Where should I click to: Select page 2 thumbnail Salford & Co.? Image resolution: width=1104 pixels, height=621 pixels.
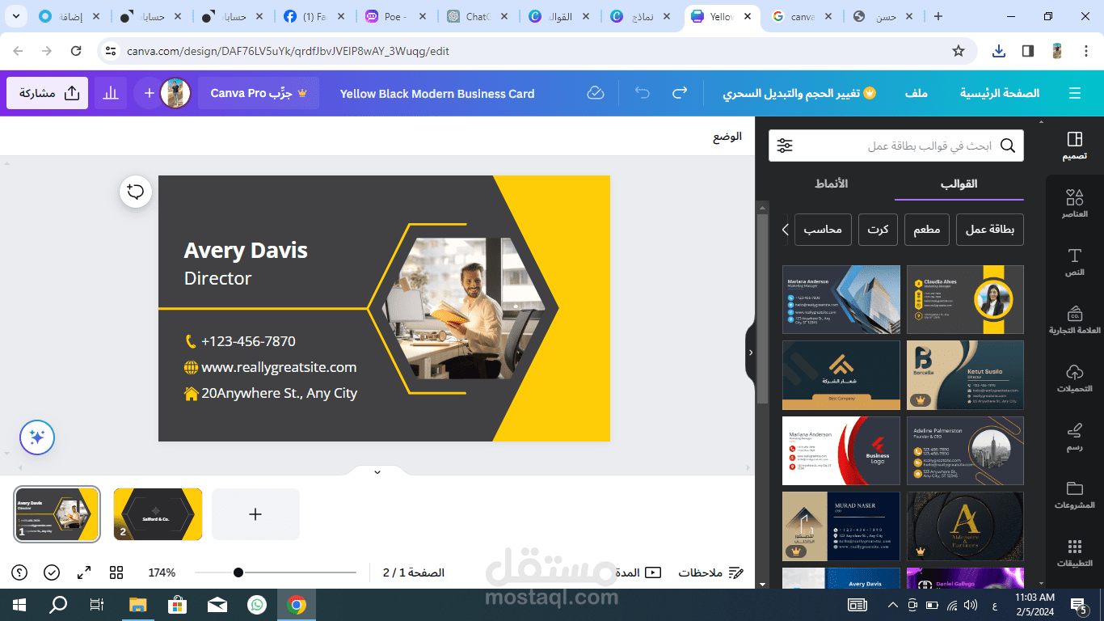click(x=158, y=514)
